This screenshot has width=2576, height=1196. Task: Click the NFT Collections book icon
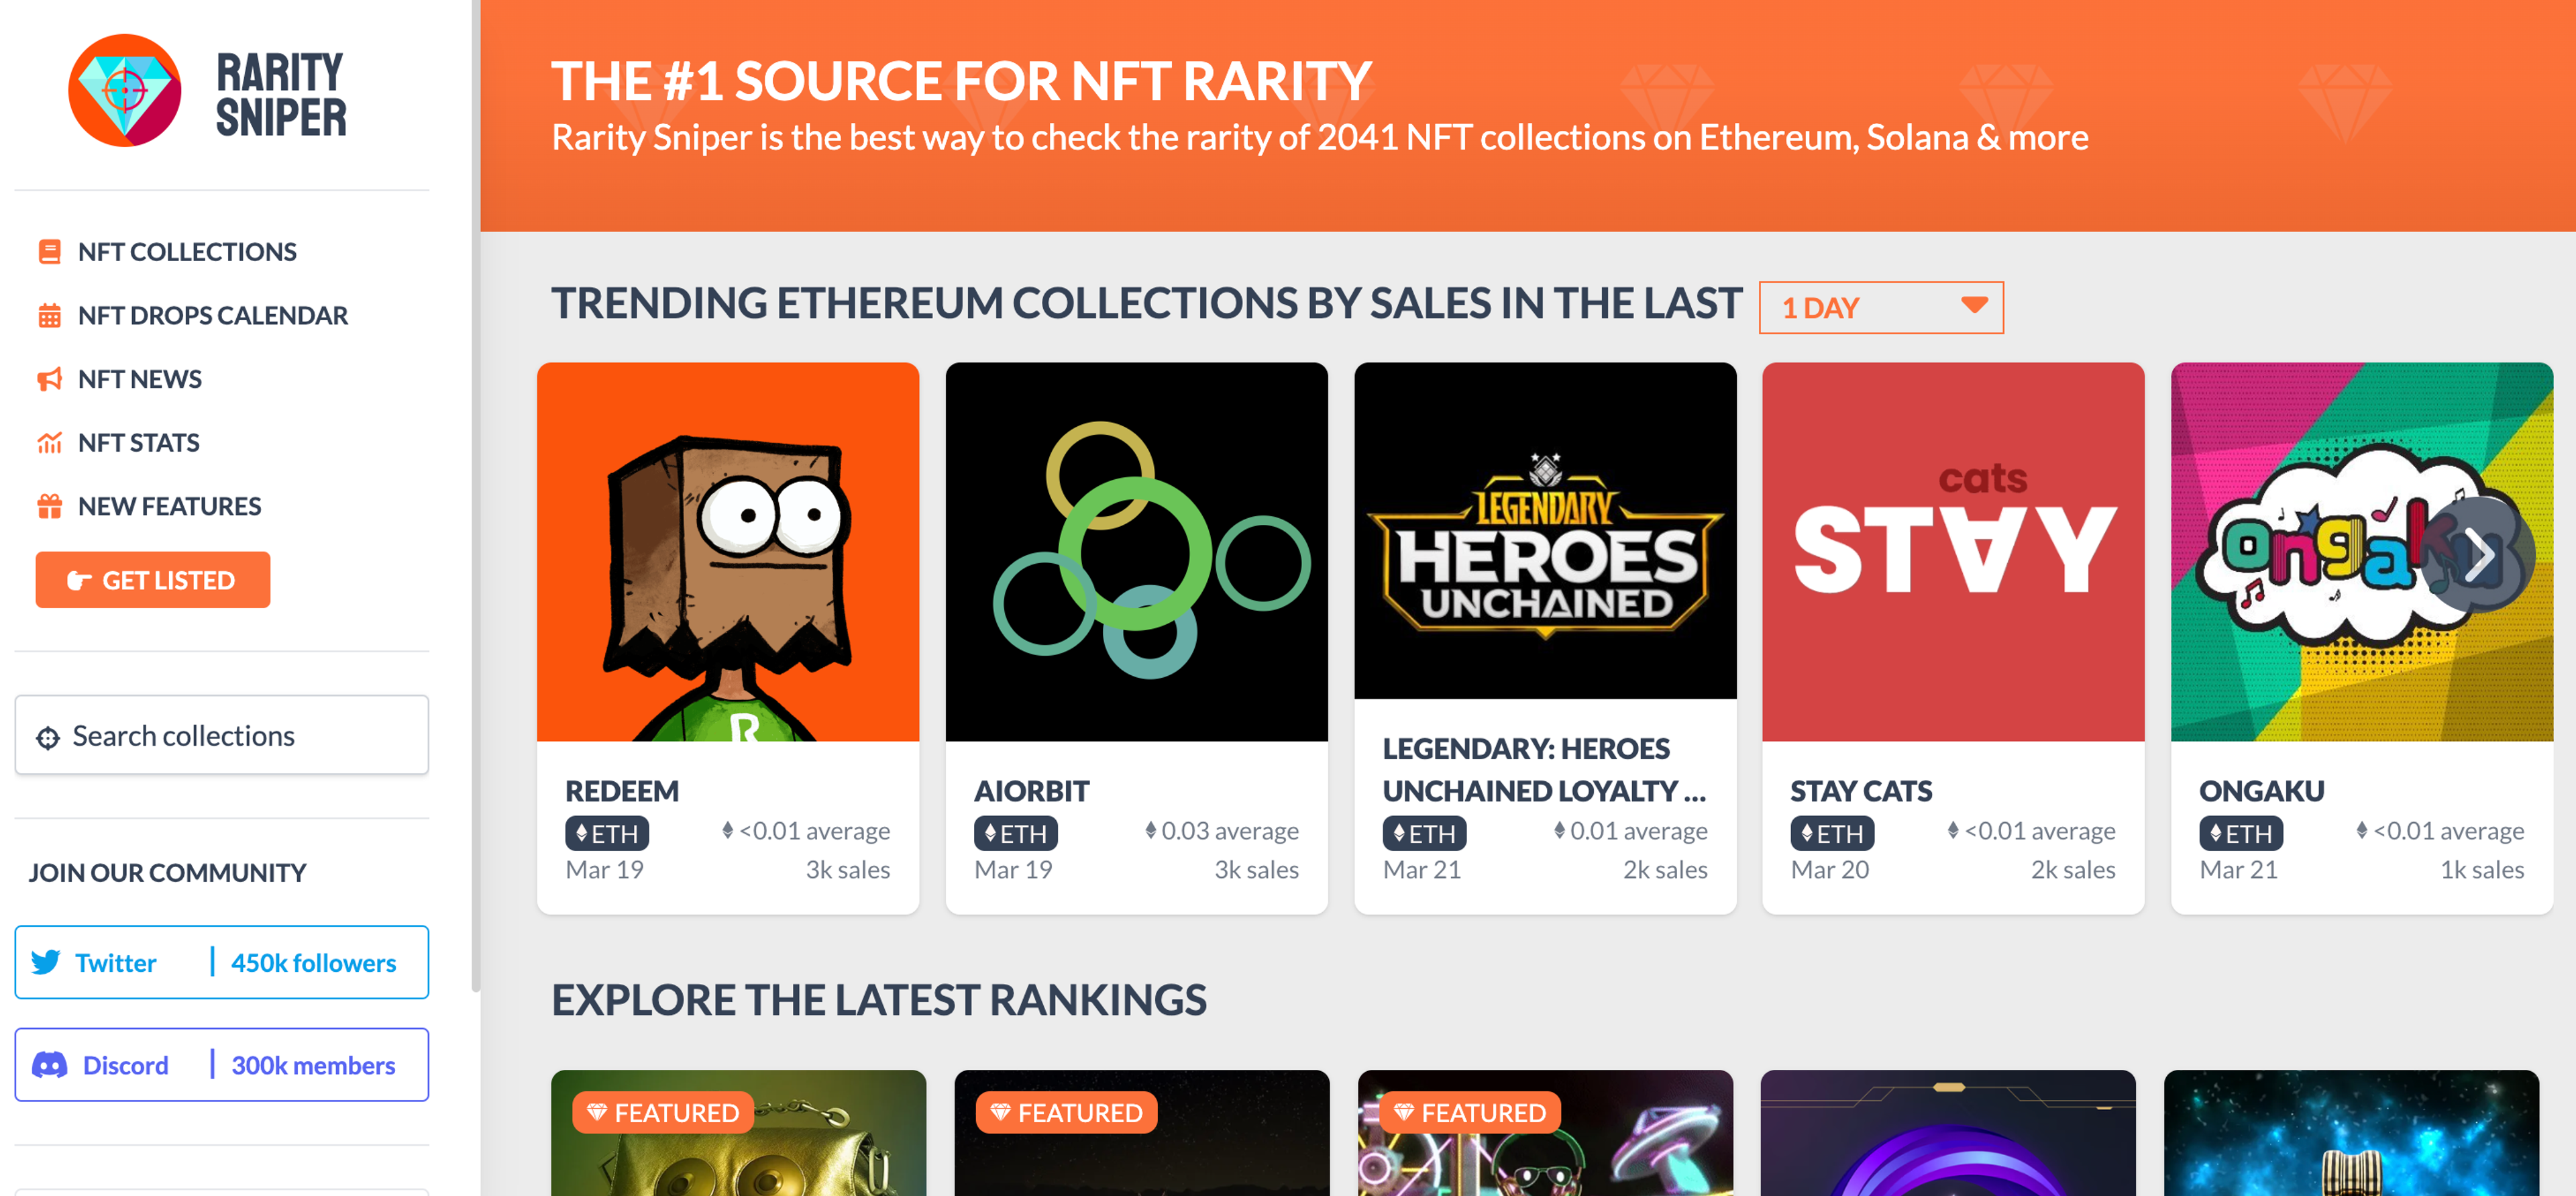coord(49,252)
